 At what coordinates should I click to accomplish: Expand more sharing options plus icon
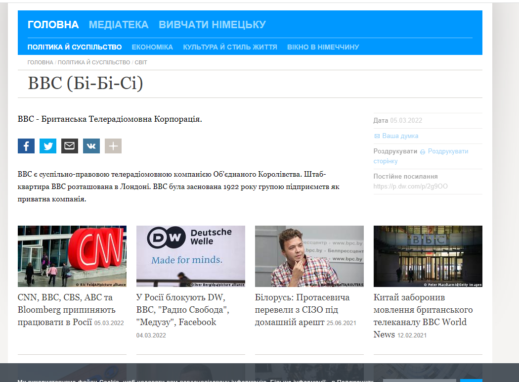pyautogui.click(x=113, y=146)
